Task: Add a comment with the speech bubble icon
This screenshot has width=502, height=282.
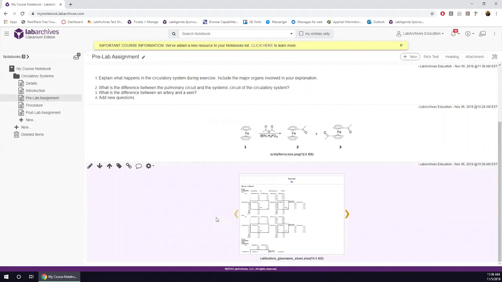Action: 138,166
